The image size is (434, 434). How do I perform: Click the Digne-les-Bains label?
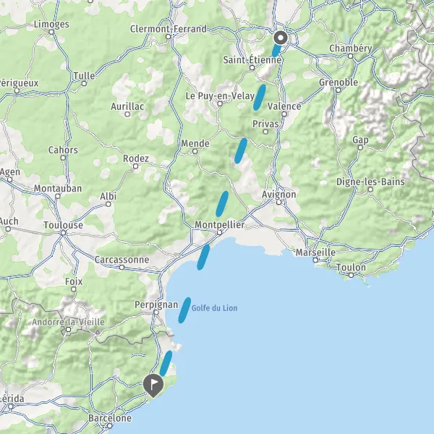(x=370, y=182)
